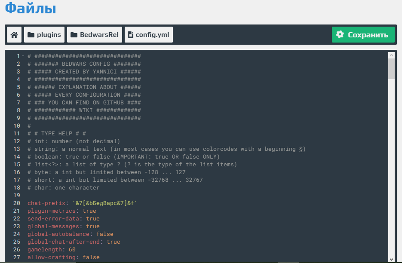Save the file with Сохранить
The height and width of the screenshot is (263, 402).
pyautogui.click(x=363, y=35)
